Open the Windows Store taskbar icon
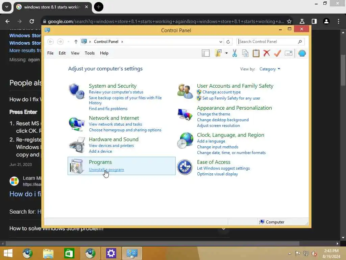 coord(69,253)
